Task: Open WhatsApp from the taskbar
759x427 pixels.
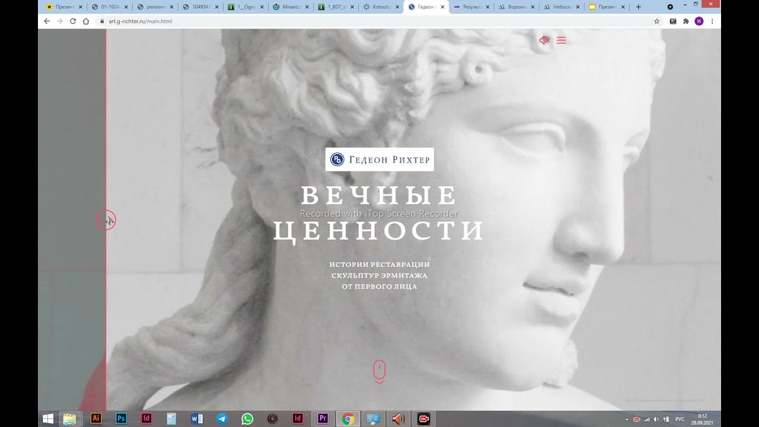Action: pyautogui.click(x=247, y=419)
